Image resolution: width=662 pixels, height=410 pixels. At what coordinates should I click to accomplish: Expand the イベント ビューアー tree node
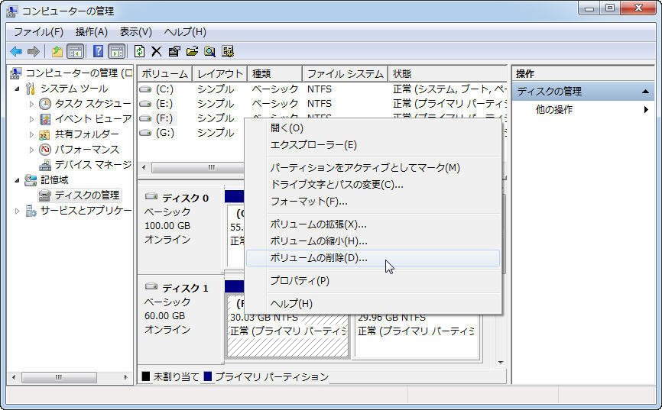31,119
